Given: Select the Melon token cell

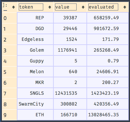Looking at the screenshot, I should [x=35, y=72].
